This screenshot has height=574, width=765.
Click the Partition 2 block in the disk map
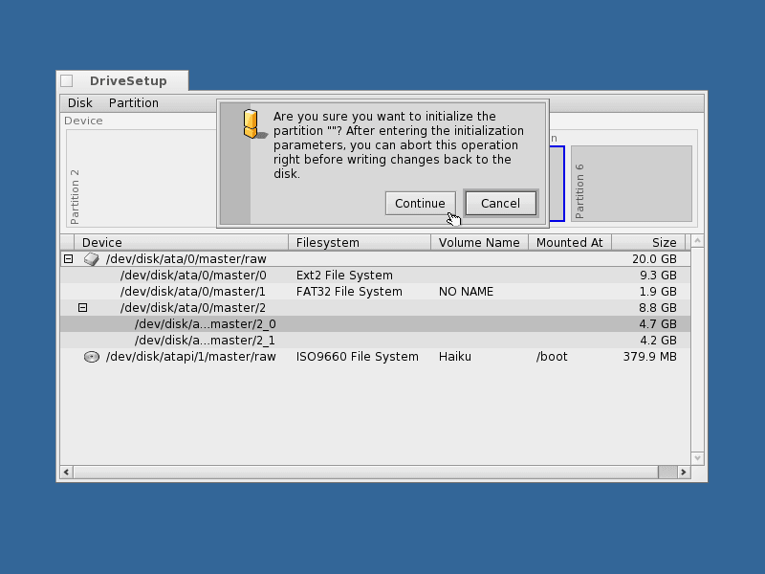[x=142, y=179]
